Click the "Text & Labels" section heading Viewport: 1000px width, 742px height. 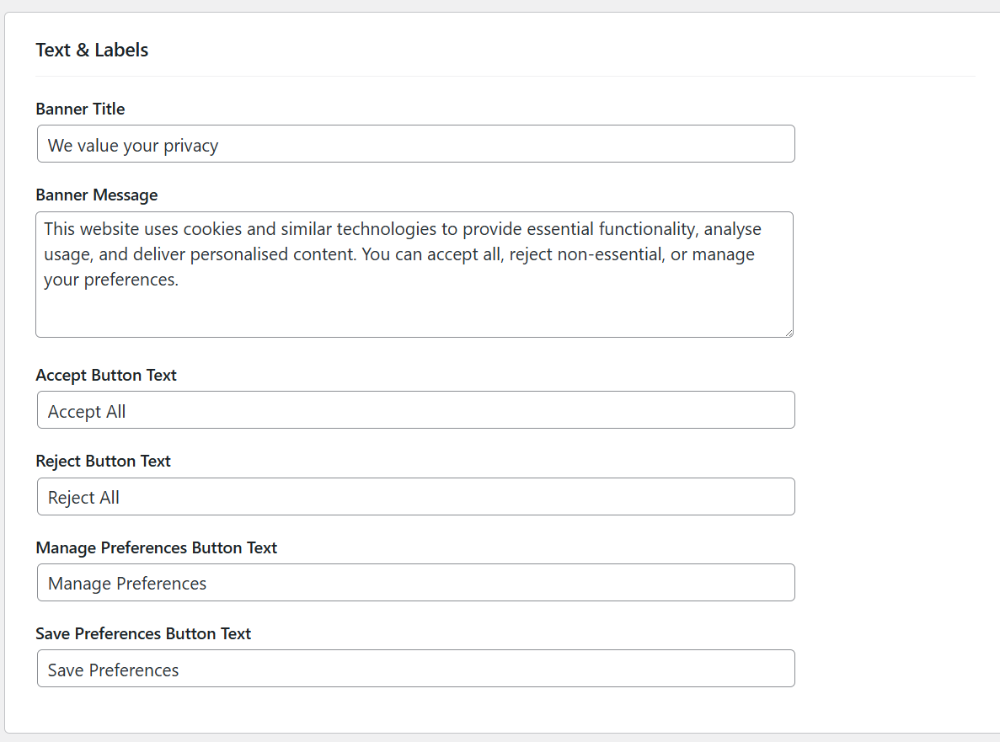(x=92, y=50)
